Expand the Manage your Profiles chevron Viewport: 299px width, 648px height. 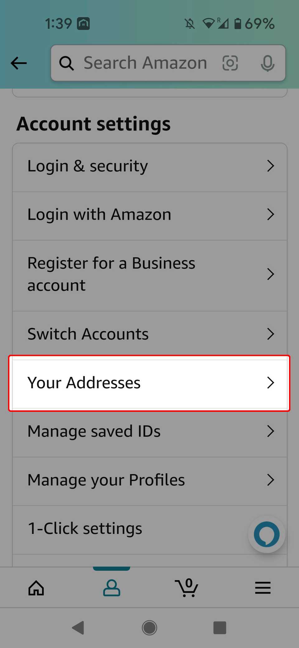pyautogui.click(x=271, y=480)
